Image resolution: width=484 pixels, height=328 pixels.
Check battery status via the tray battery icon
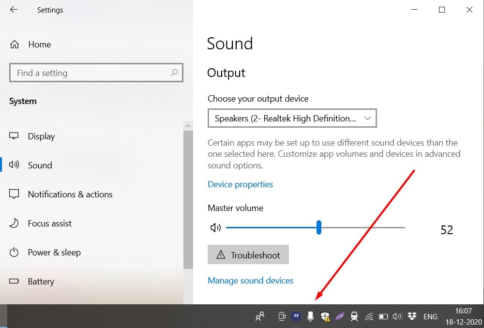point(383,316)
